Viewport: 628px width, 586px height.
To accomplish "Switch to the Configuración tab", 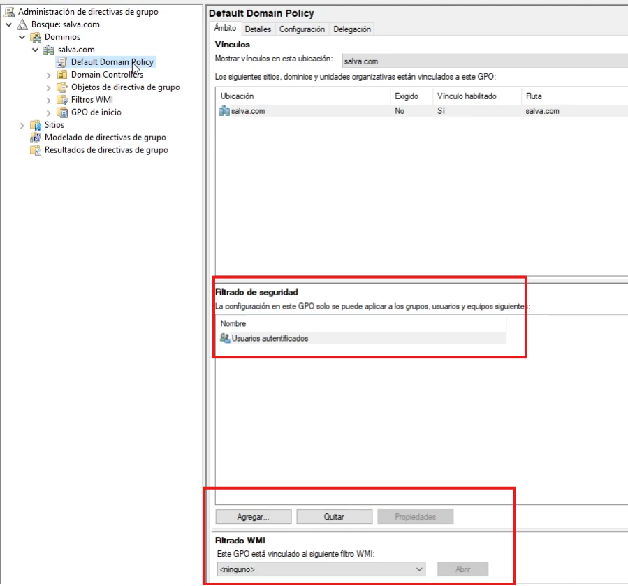I will tap(302, 29).
